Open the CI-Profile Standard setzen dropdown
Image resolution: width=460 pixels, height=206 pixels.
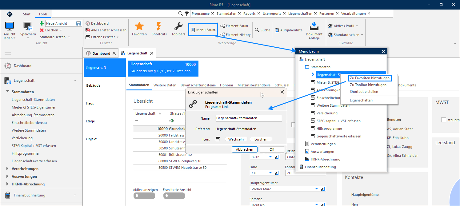[x=346, y=35]
